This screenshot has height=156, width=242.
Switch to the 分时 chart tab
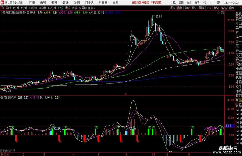coord(8,8)
